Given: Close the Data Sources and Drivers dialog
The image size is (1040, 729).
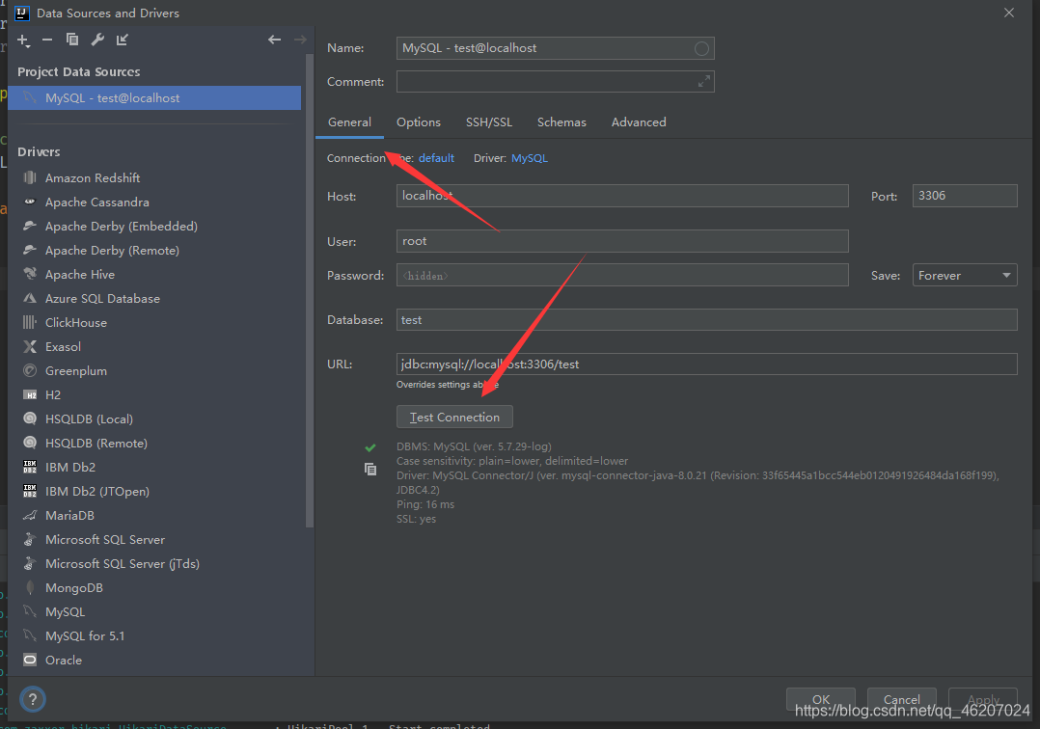Looking at the screenshot, I should coord(1009,13).
